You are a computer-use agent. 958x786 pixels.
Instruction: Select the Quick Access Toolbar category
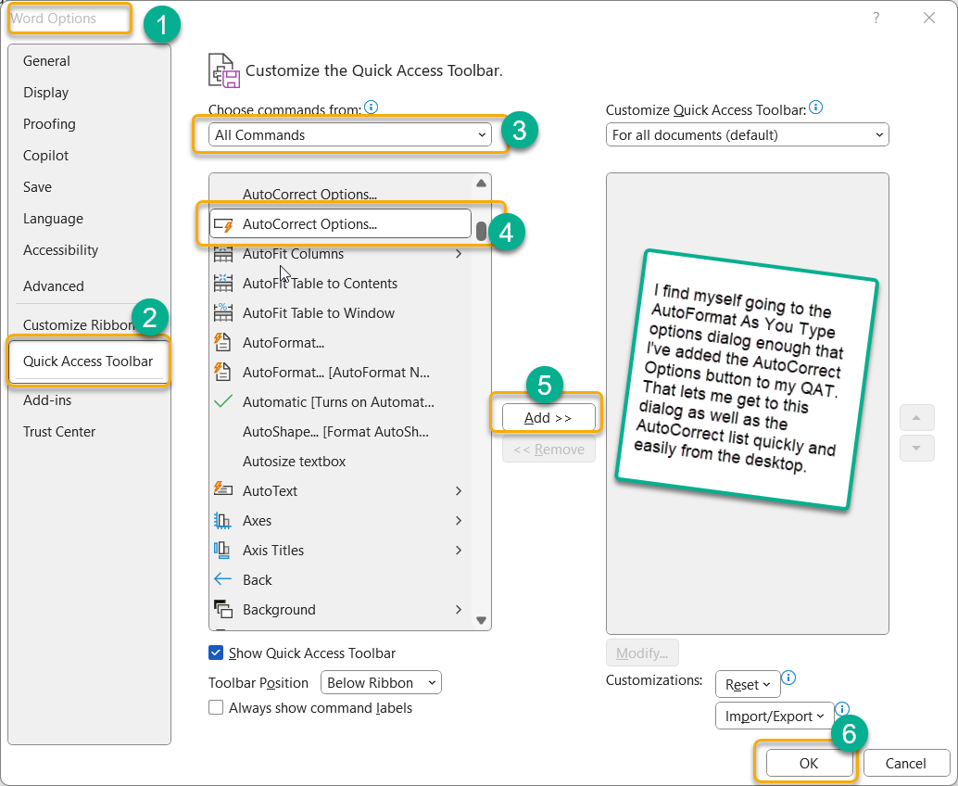[89, 361]
